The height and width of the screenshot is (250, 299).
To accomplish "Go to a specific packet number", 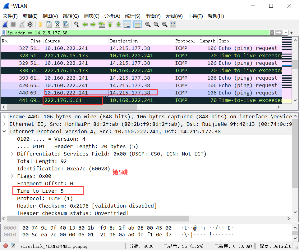I will 102,24.
